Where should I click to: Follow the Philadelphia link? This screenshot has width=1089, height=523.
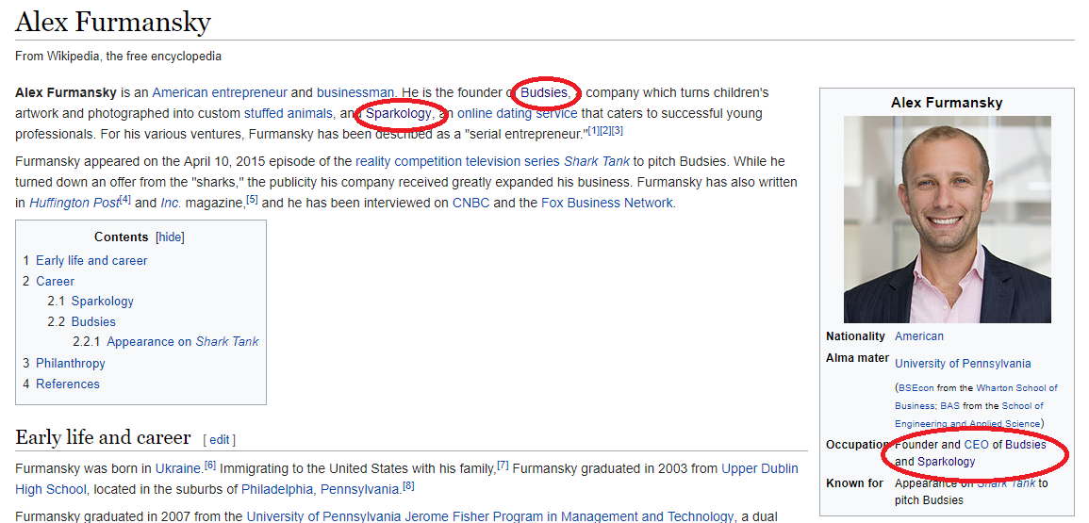tap(278, 490)
